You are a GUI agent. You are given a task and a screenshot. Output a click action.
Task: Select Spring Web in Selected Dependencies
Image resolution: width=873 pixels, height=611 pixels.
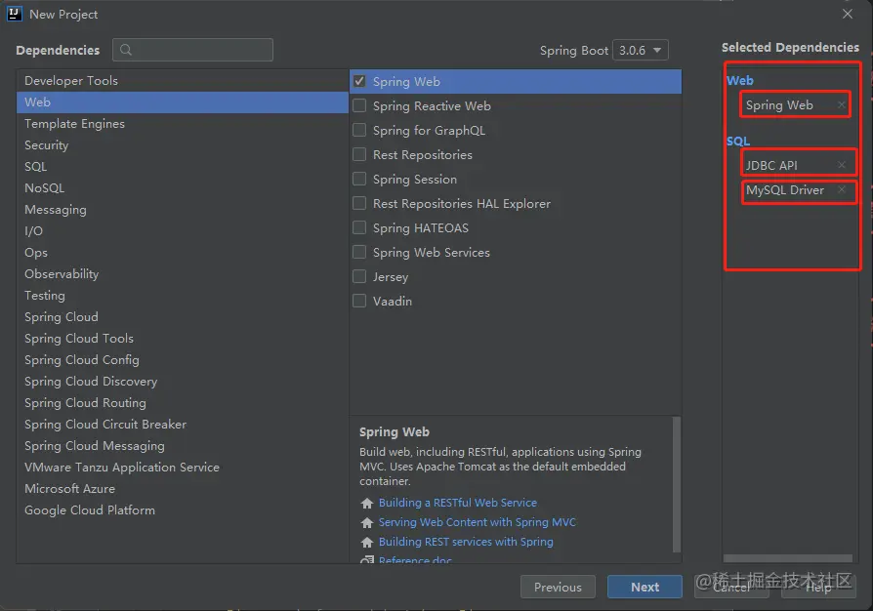click(x=779, y=105)
